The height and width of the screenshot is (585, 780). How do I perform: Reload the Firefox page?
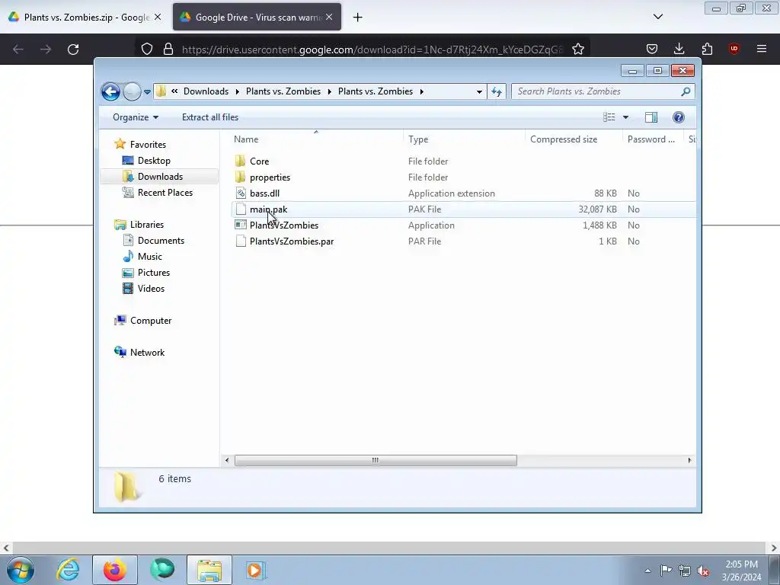pyautogui.click(x=73, y=50)
